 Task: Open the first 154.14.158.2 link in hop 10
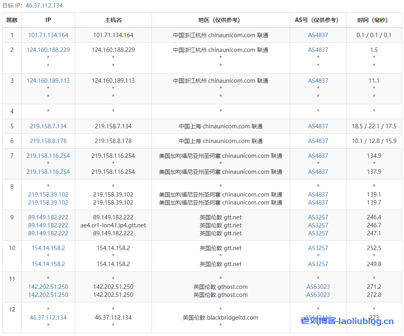[x=48, y=248]
